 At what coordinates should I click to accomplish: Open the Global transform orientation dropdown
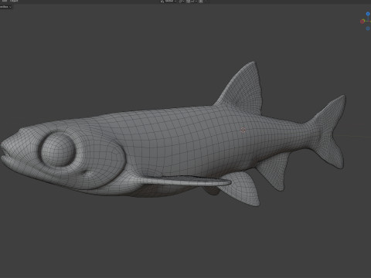168,1
